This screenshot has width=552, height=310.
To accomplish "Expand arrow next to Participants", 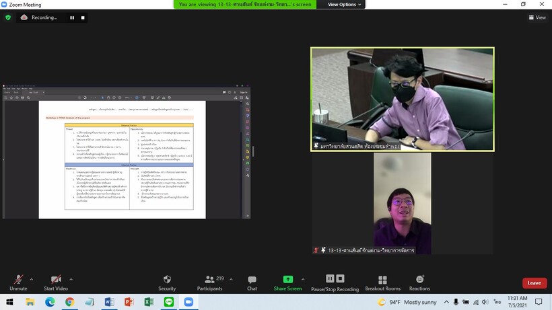I will (231, 280).
